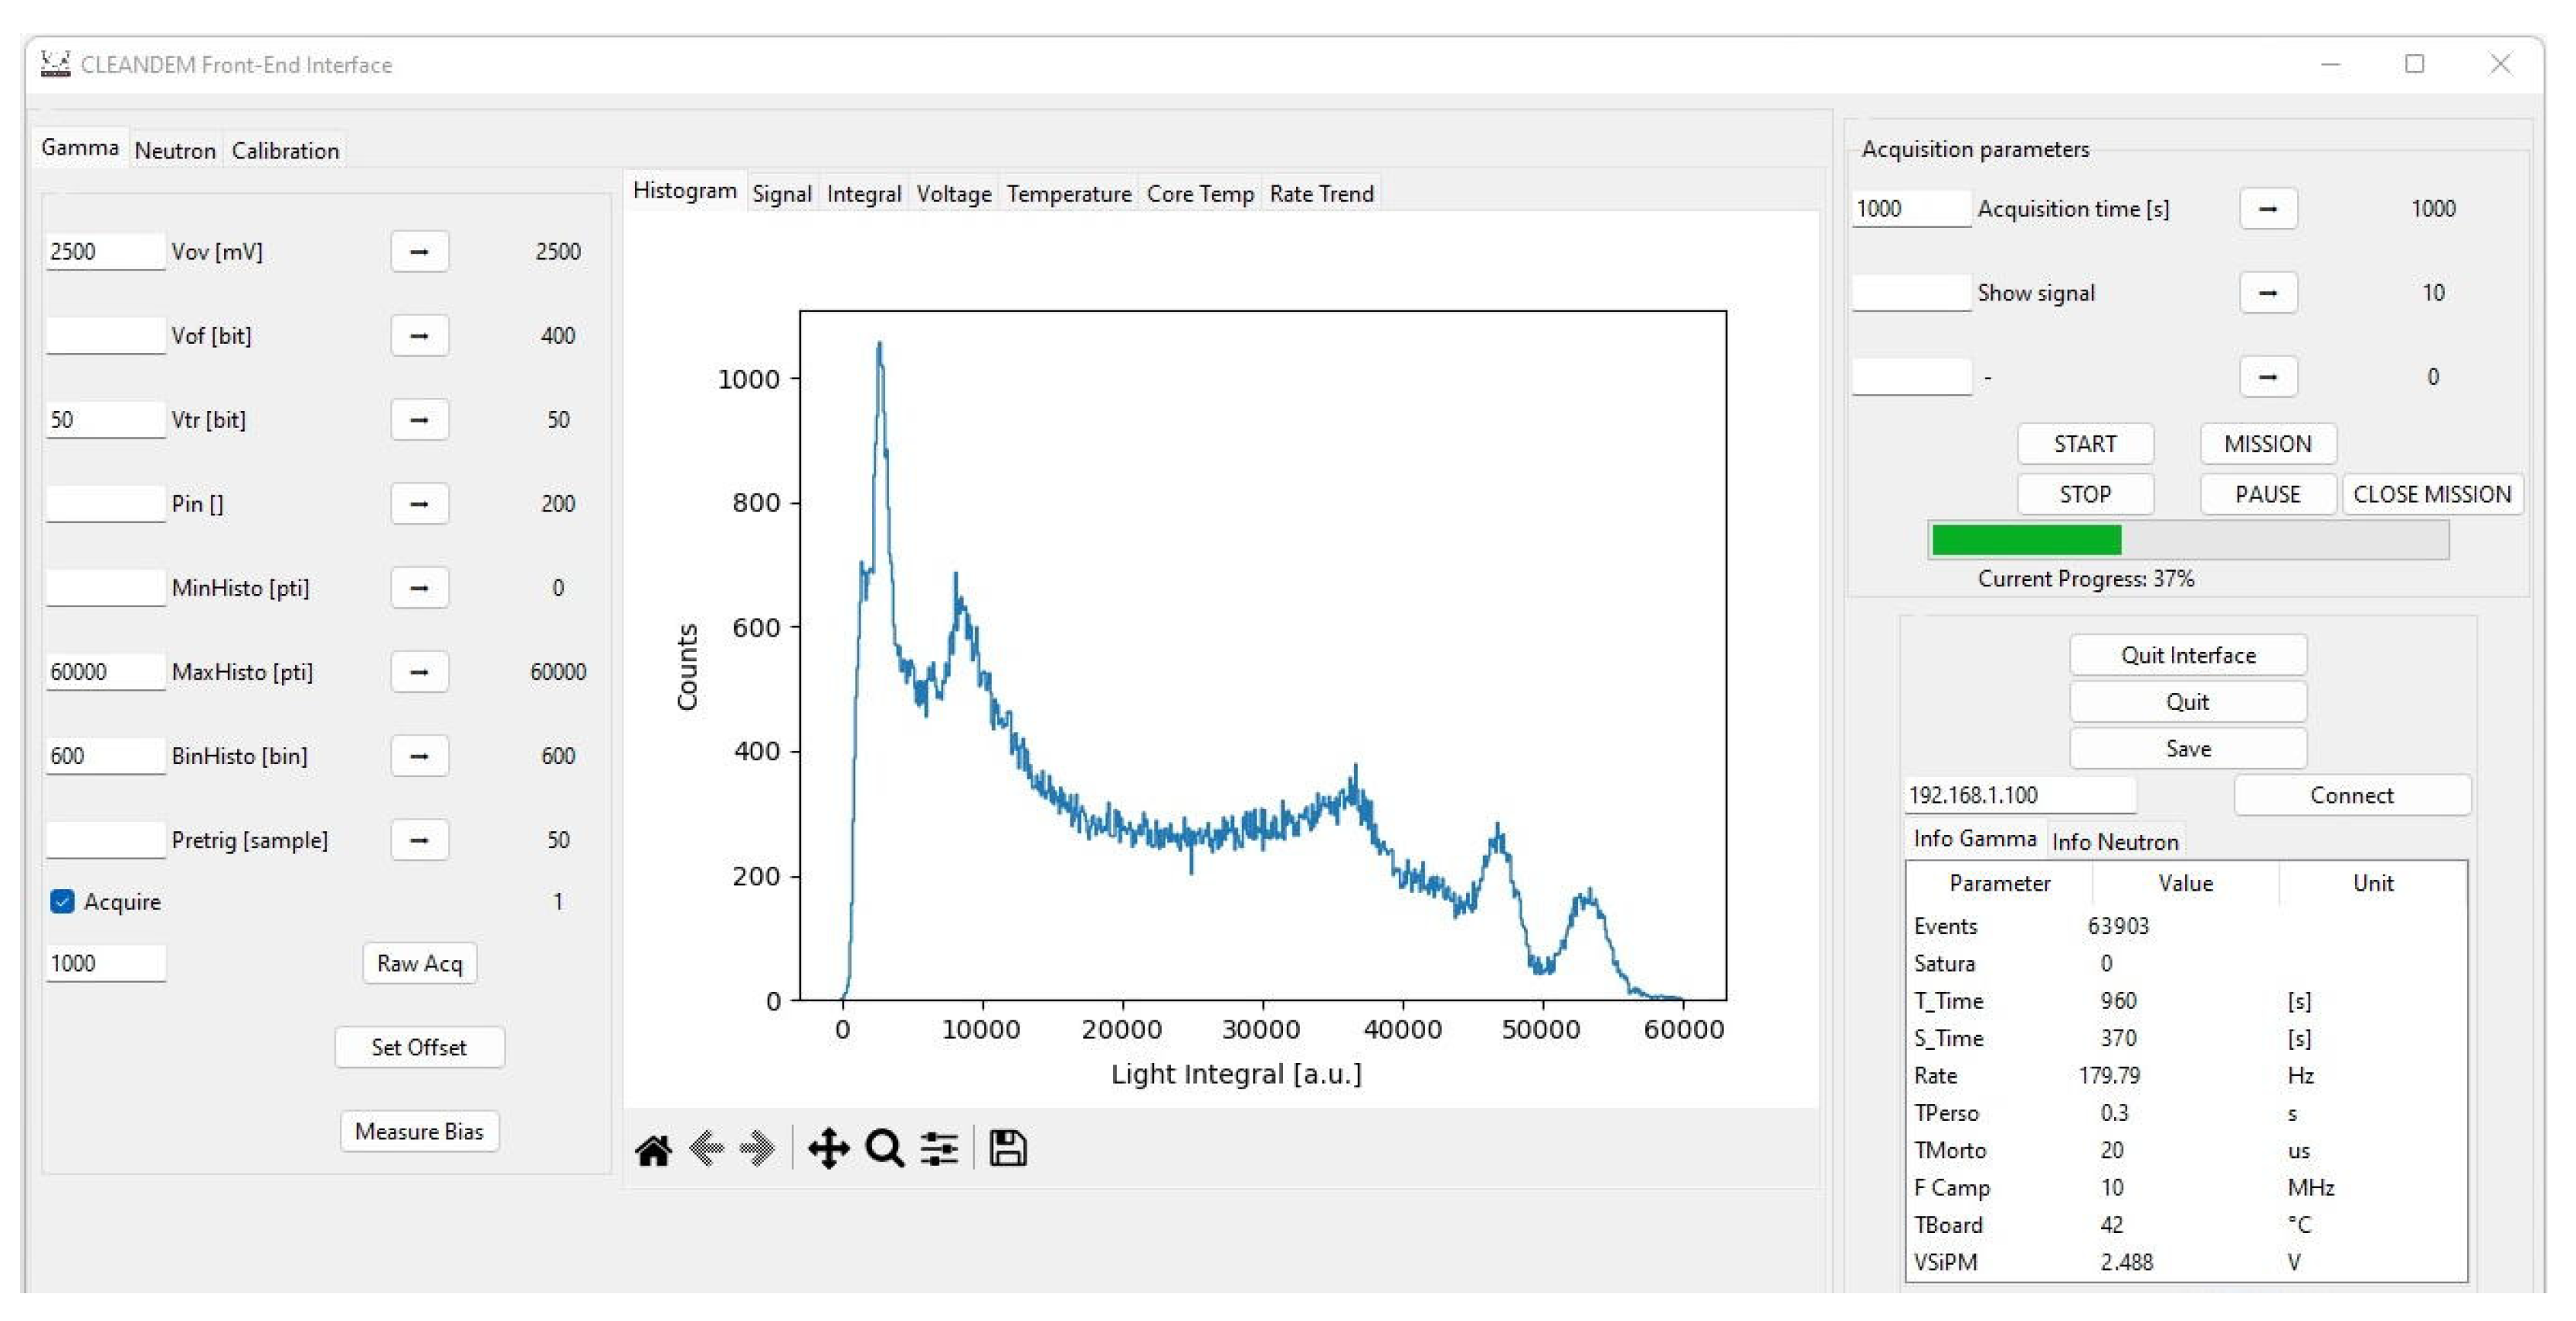Click the back arrow in plot toolbar
The image size is (2576, 1321).
(706, 1149)
